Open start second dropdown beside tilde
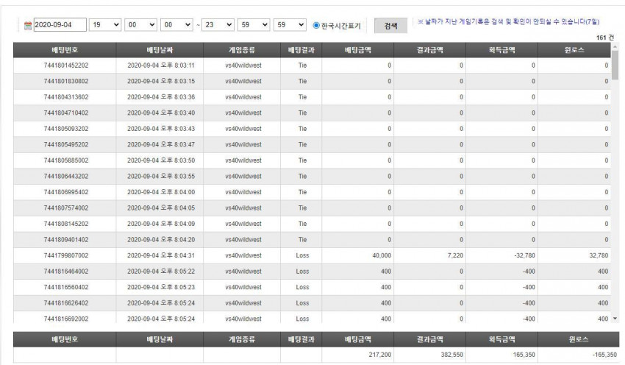Image resolution: width=625 pixels, height=365 pixels. [176, 25]
